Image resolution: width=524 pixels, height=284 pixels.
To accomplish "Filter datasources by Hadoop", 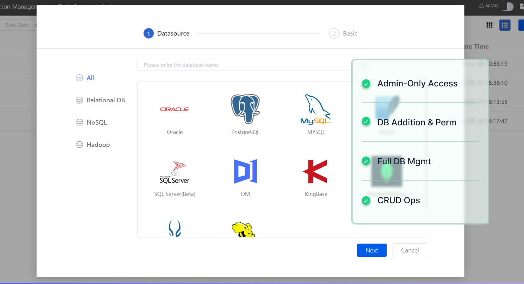I will click(x=93, y=145).
